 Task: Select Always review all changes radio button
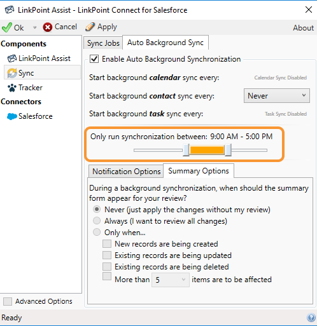tap(97, 221)
